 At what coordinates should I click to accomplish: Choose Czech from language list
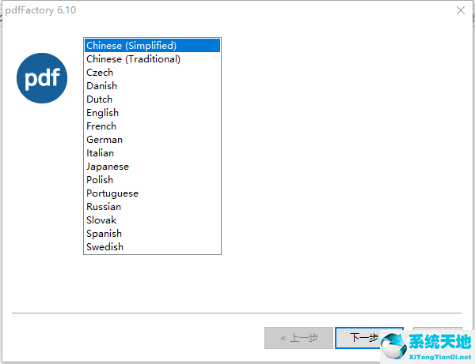[x=152, y=73]
